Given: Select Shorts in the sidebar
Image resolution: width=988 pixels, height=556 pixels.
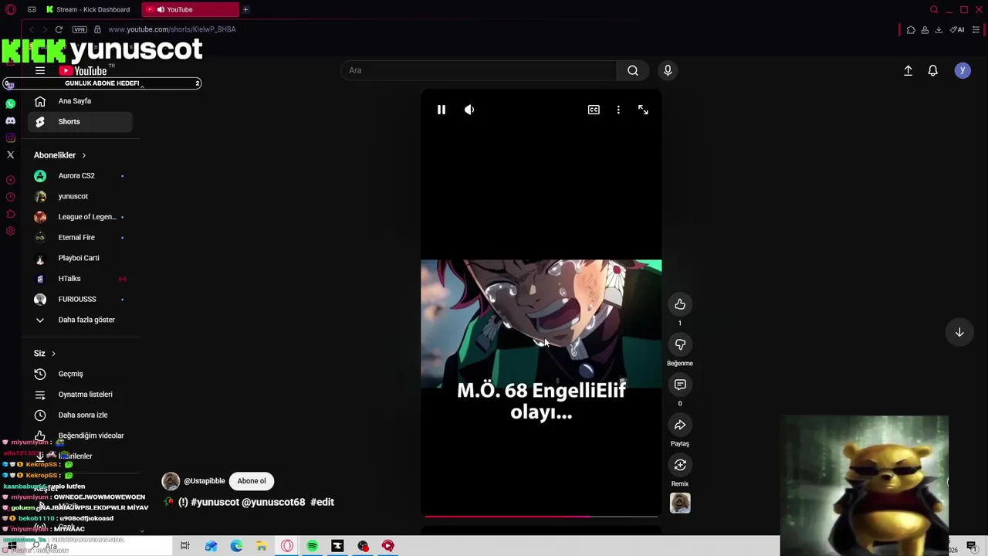Looking at the screenshot, I should coord(80,121).
